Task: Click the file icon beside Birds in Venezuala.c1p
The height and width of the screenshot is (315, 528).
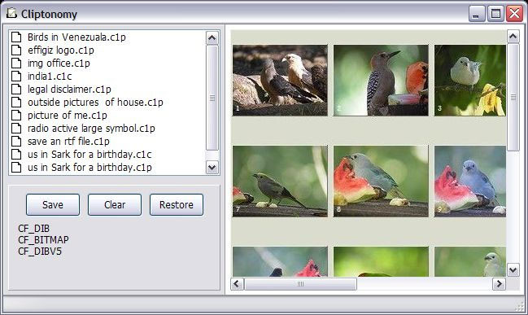Action: coord(16,37)
